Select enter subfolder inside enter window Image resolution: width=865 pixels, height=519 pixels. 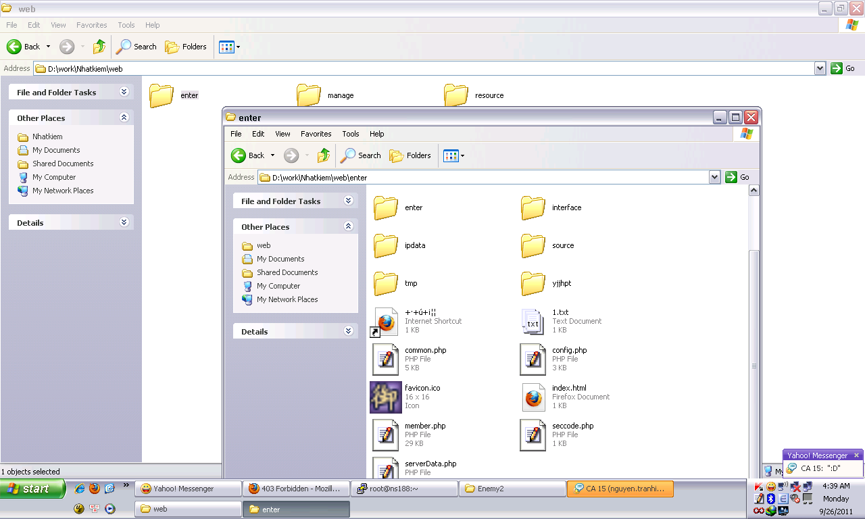386,207
